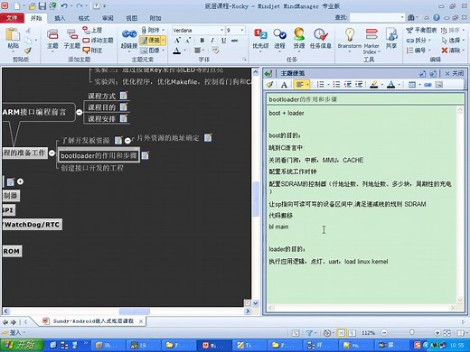The height and width of the screenshot is (352, 470).
Task: Save the map with the floppy disk icon
Action: 42,5
